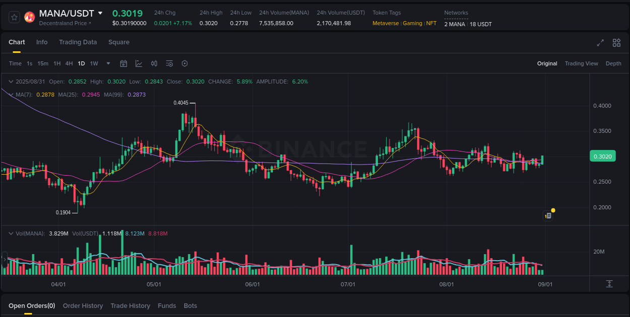Click the Decentraland coin logo
The height and width of the screenshot is (317, 630).
coord(29,17)
